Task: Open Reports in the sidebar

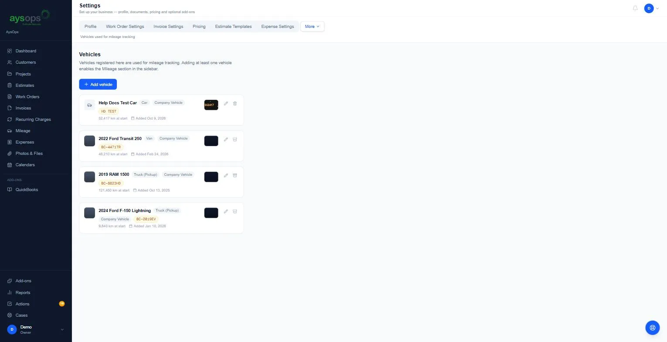Action: tap(36, 293)
